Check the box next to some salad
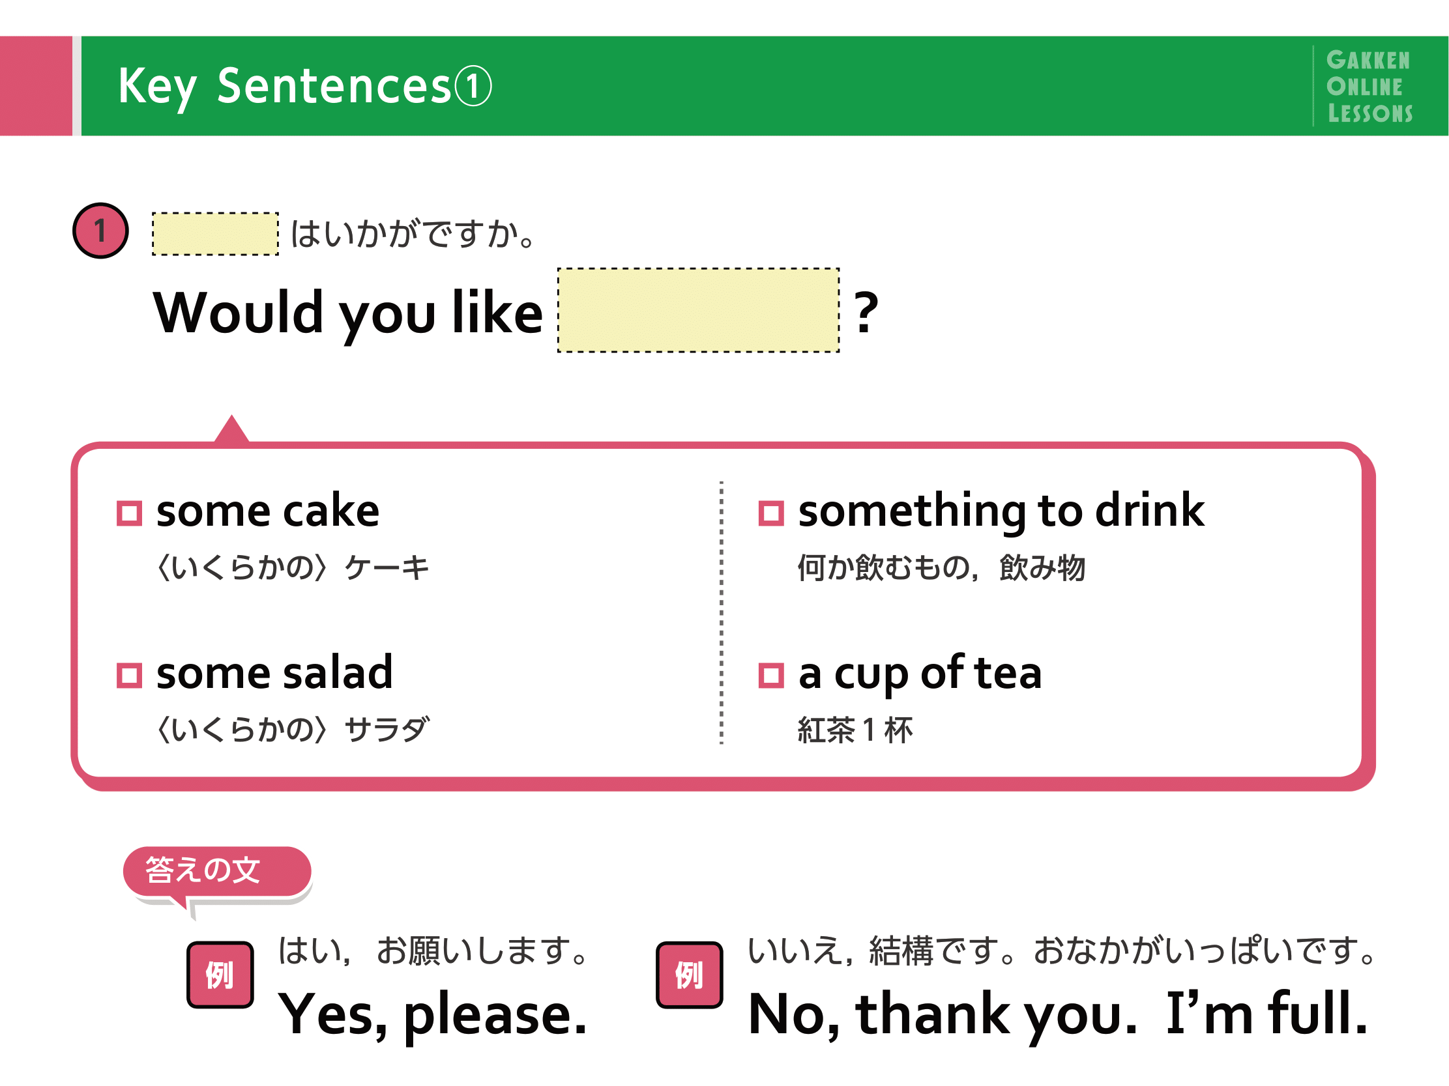 [129, 676]
